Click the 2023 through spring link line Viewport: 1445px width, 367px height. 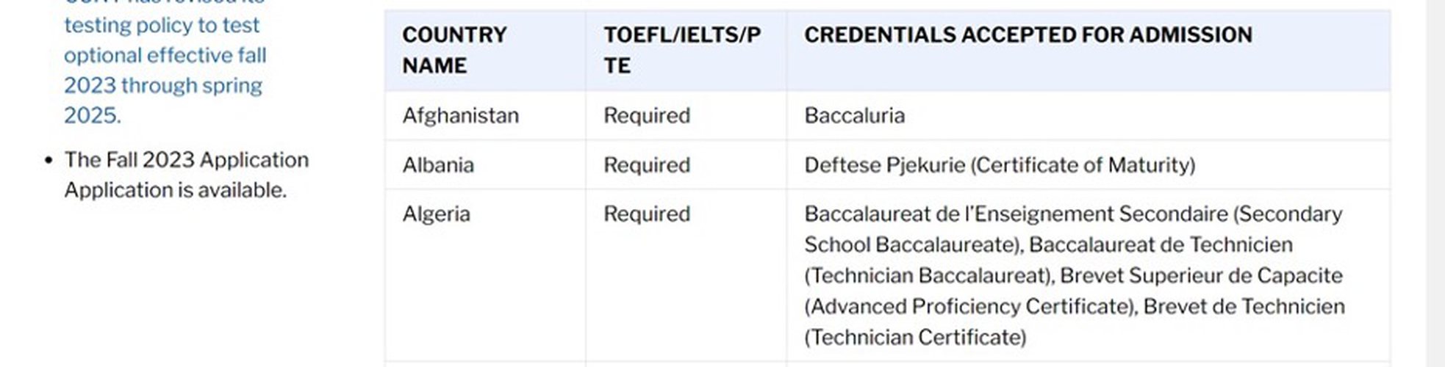pos(162,85)
